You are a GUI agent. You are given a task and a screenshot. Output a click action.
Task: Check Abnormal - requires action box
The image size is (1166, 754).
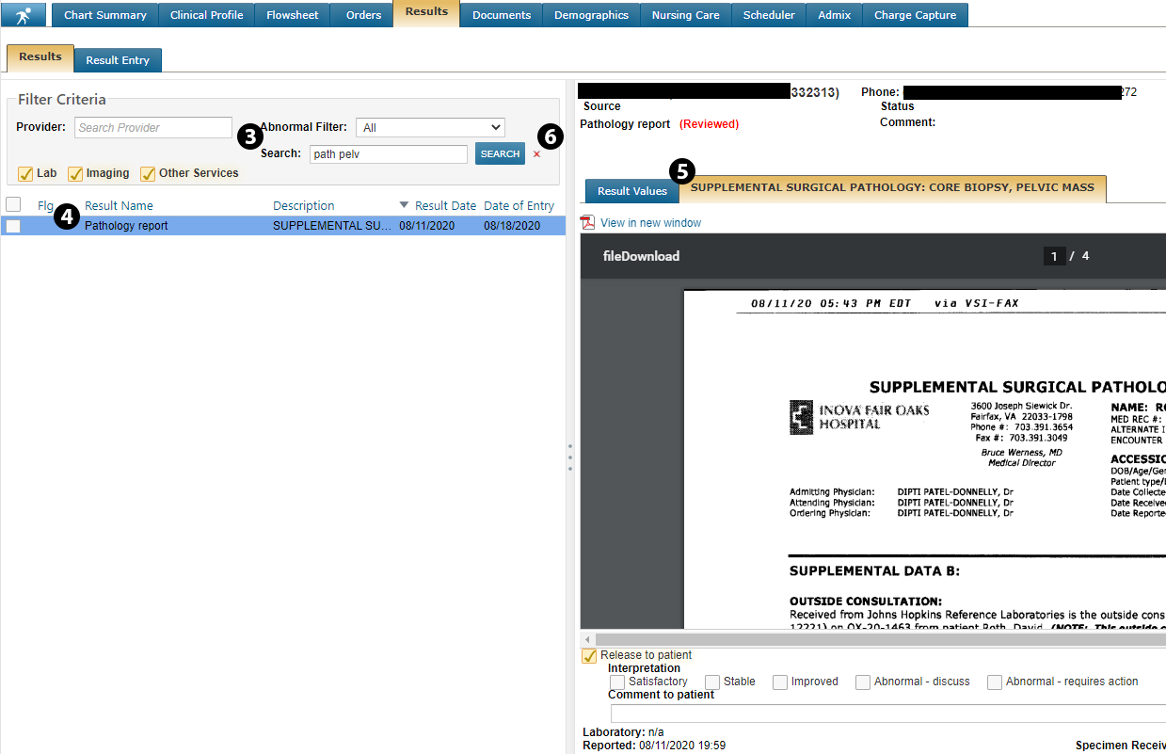[x=995, y=682]
